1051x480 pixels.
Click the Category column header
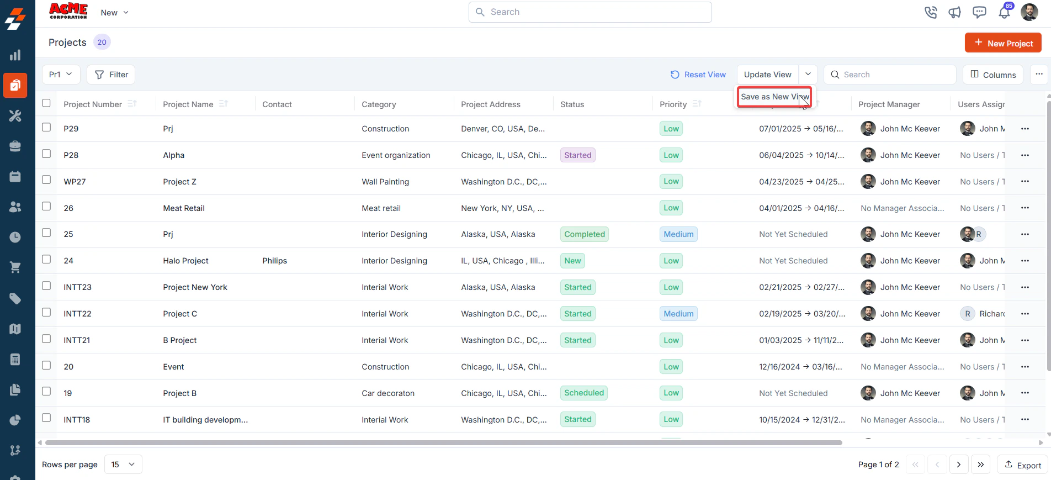379,104
